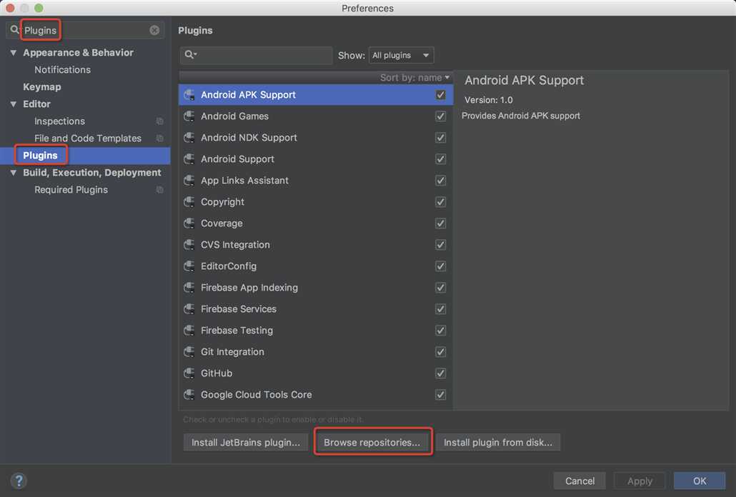Click the Copyright plugin icon

(x=189, y=201)
